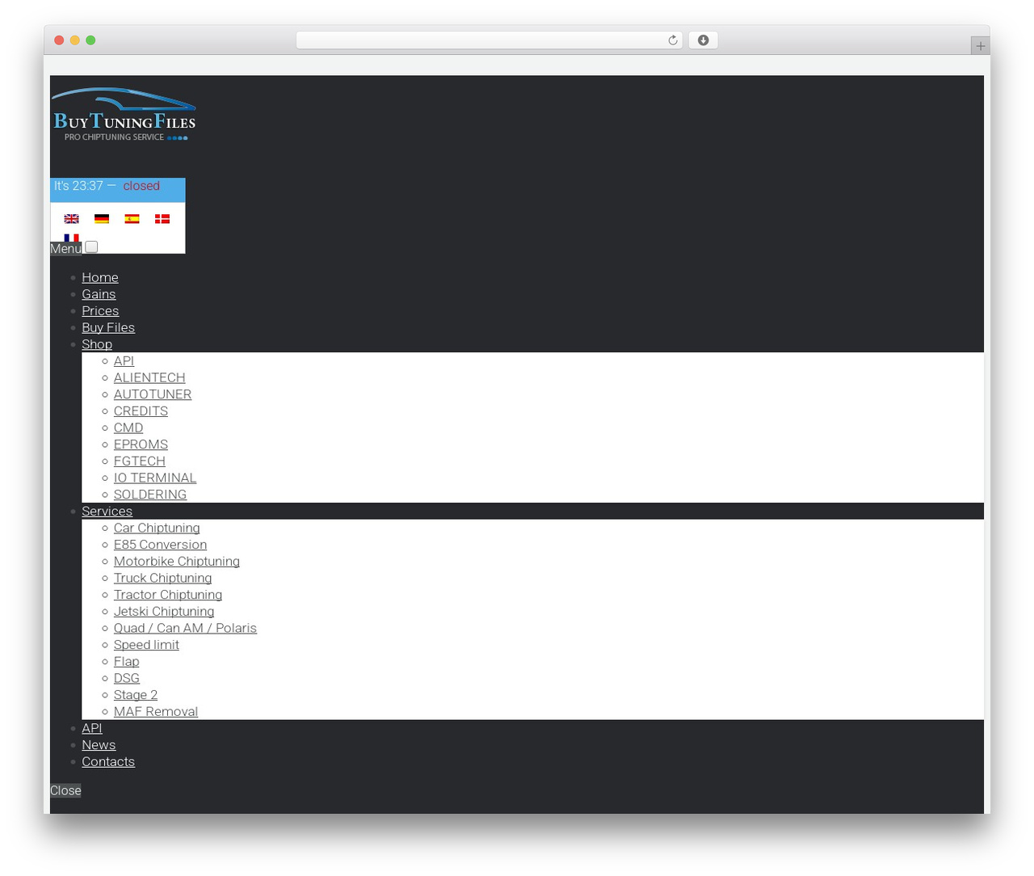Navigate to Contacts page

[108, 762]
